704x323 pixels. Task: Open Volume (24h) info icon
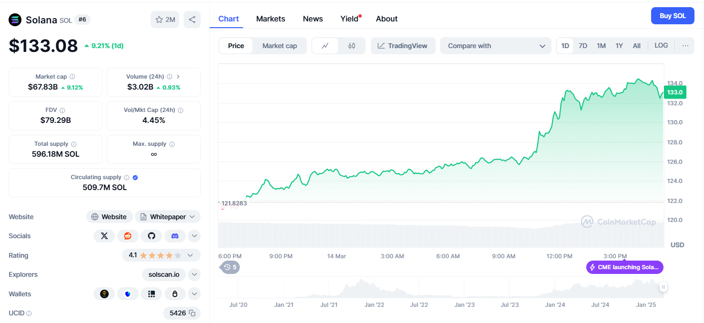[169, 77]
